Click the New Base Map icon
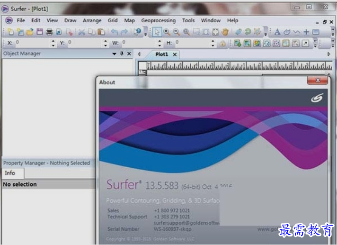The image size is (337, 245). (238, 43)
